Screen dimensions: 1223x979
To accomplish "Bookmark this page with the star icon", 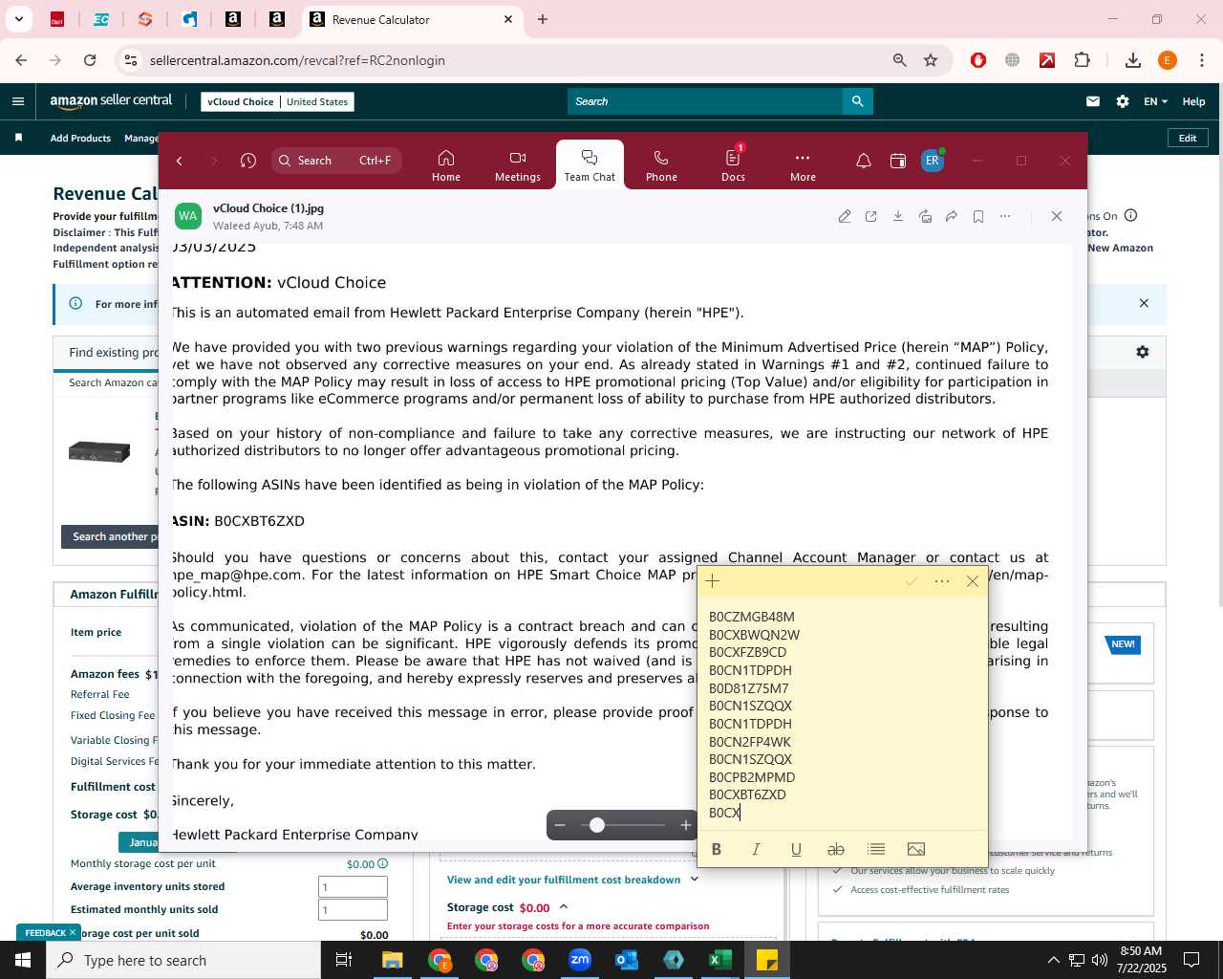I will point(931,60).
